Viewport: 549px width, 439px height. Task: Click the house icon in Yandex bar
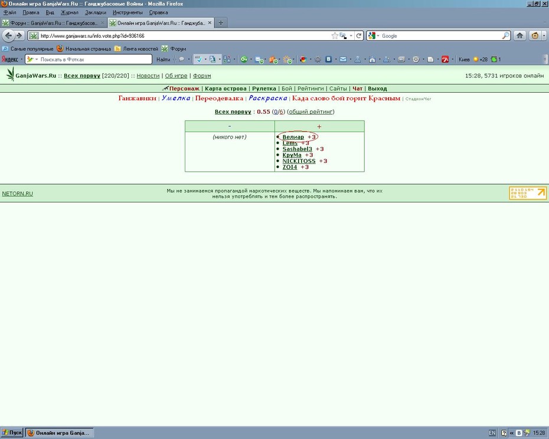pyautogui.click(x=372, y=60)
